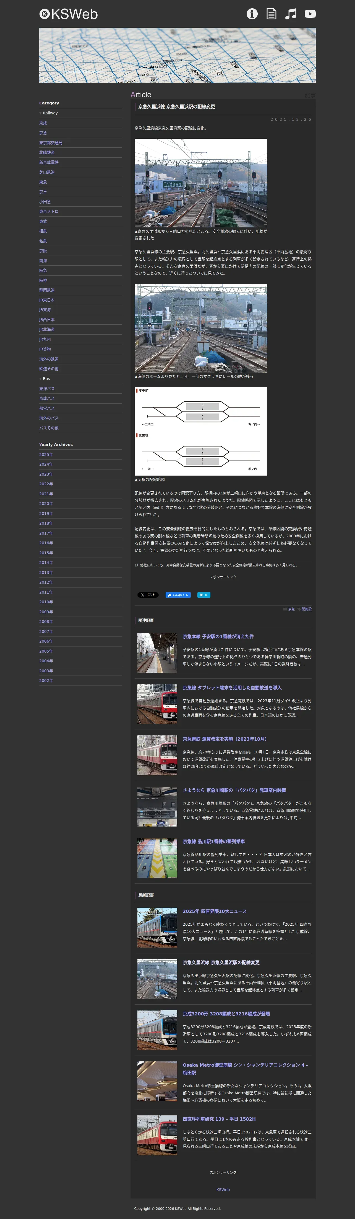Open 東洋バス category
Screen dimensions: 355x1219
[x=47, y=389]
